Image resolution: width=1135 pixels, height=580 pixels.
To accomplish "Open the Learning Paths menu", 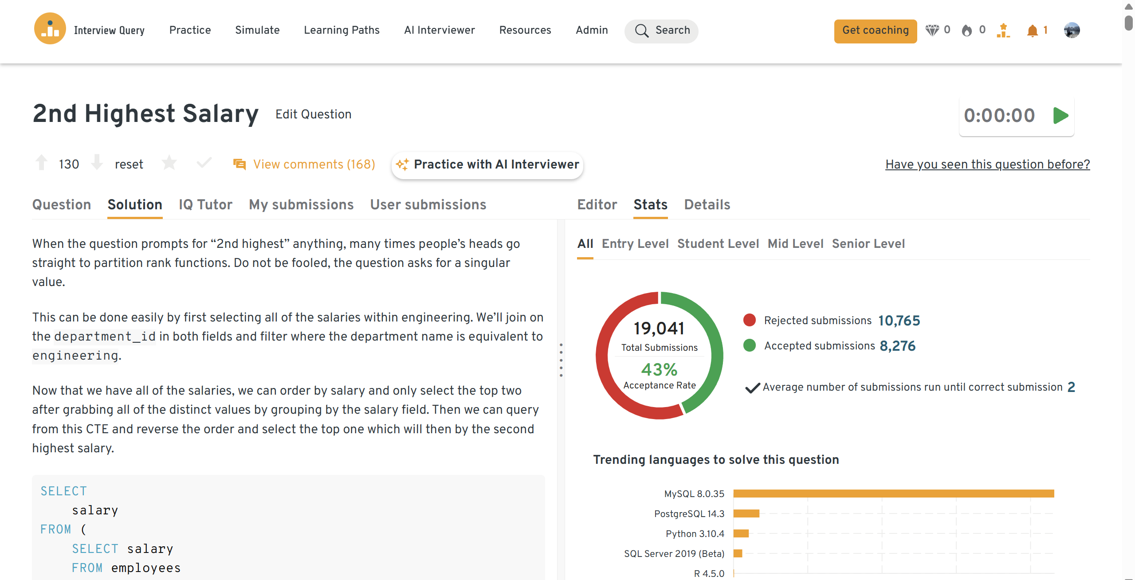I will click(x=342, y=30).
